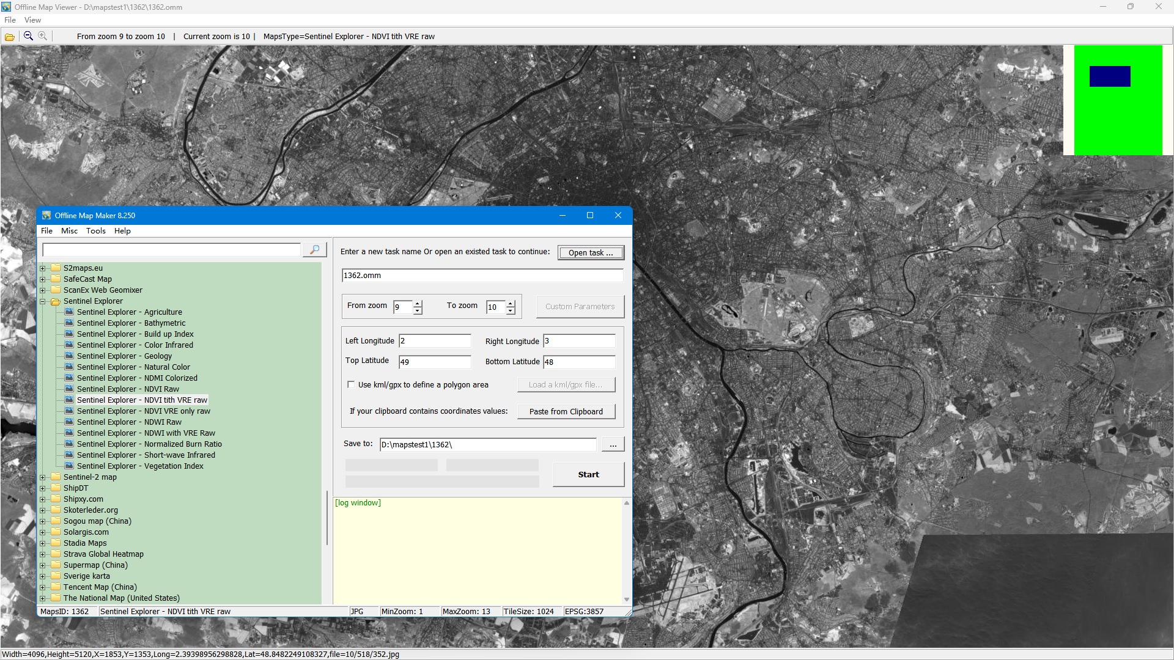Enable Use kml/gpx to define polygon area
This screenshot has height=660, width=1174.
351,384
